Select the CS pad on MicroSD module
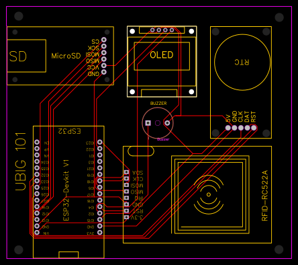This screenshot has width=298, height=265. pos(104,40)
